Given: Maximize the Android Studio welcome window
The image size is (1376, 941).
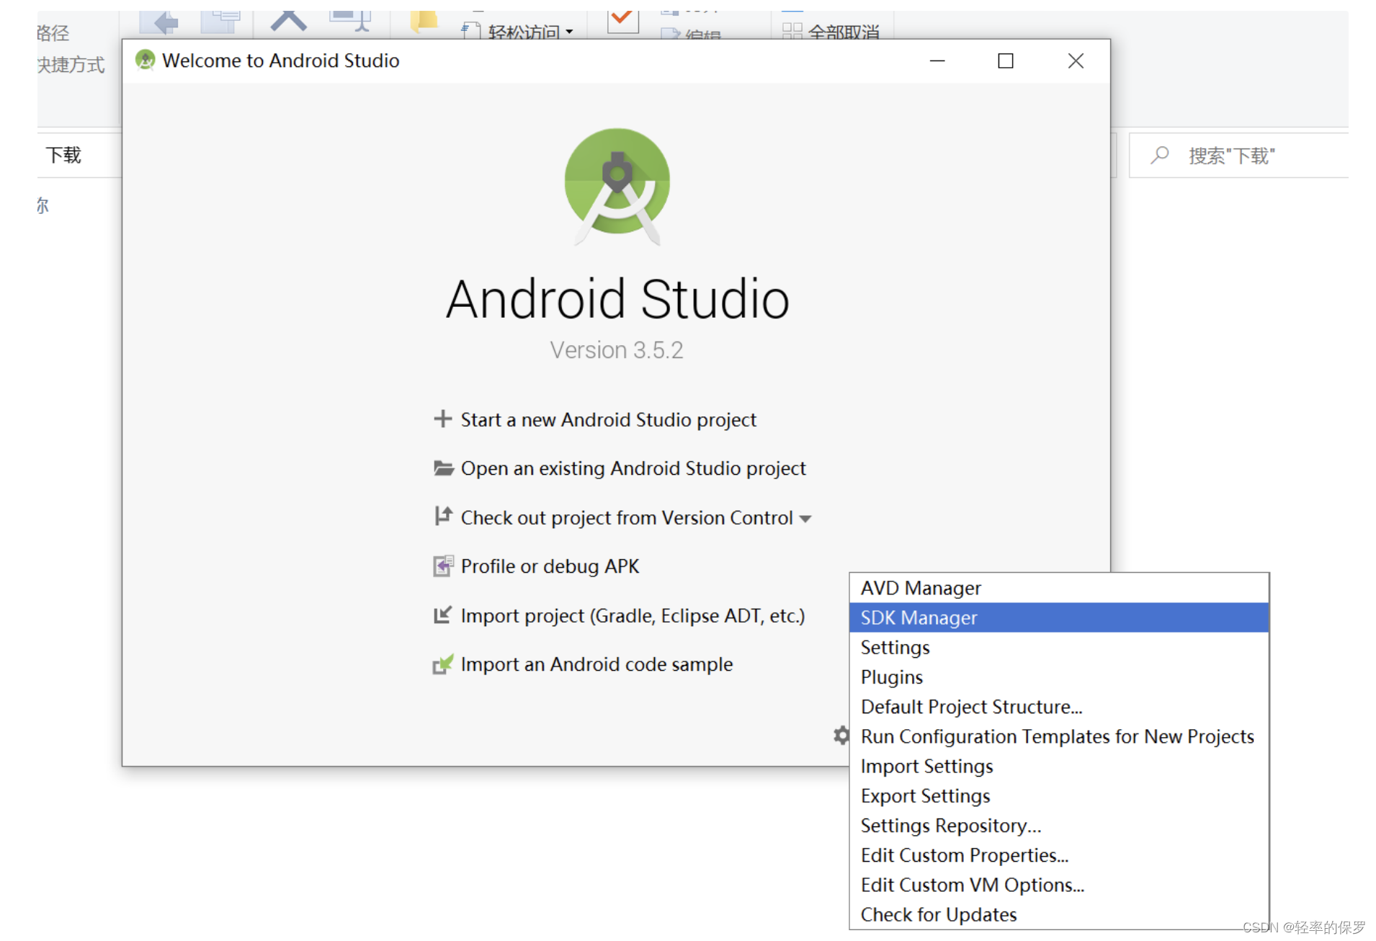Looking at the screenshot, I should [x=1006, y=61].
